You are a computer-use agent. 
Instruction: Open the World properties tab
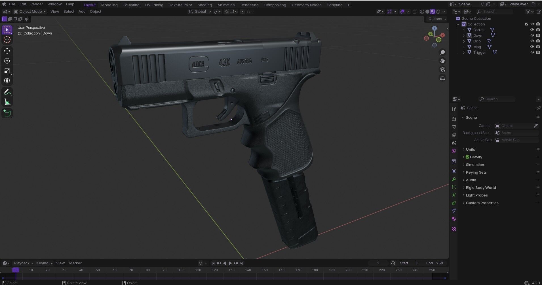tap(454, 151)
